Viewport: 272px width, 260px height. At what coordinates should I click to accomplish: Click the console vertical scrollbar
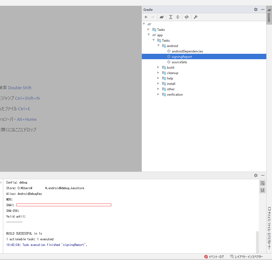point(257,242)
